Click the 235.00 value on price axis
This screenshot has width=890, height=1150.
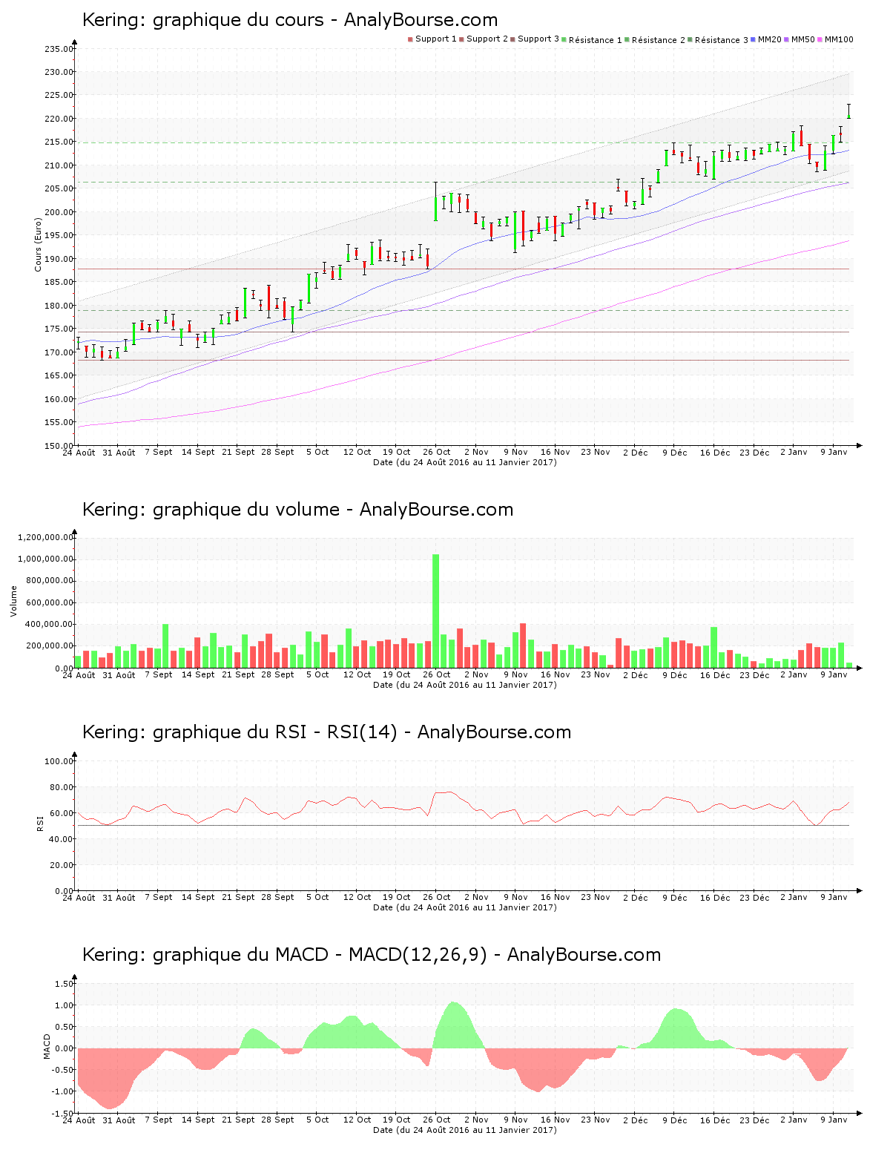pyautogui.click(x=59, y=49)
